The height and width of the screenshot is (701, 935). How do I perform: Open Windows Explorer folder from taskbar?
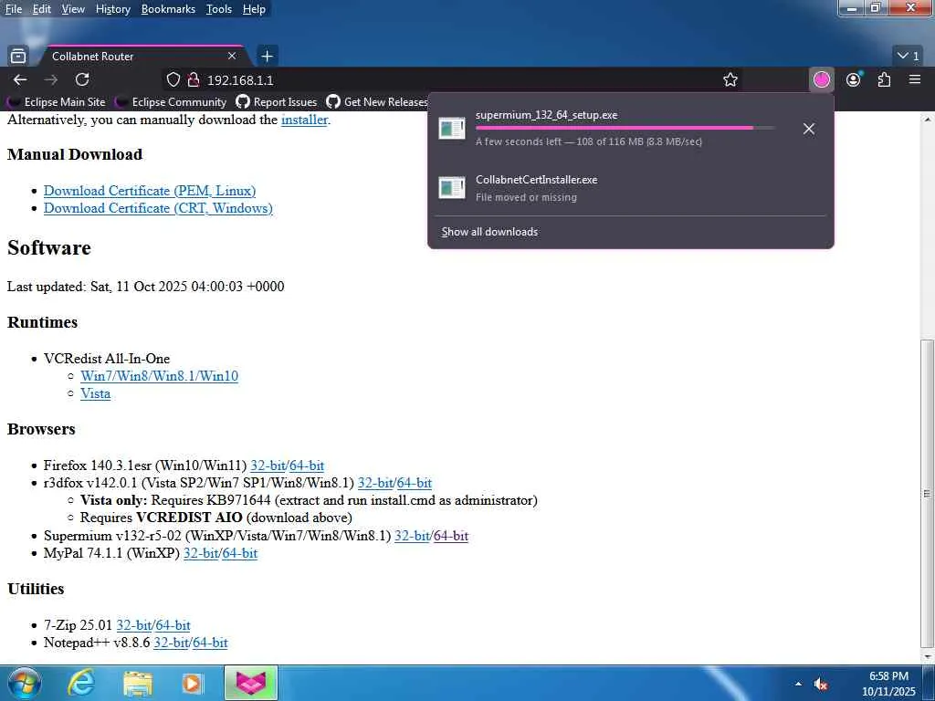(137, 684)
